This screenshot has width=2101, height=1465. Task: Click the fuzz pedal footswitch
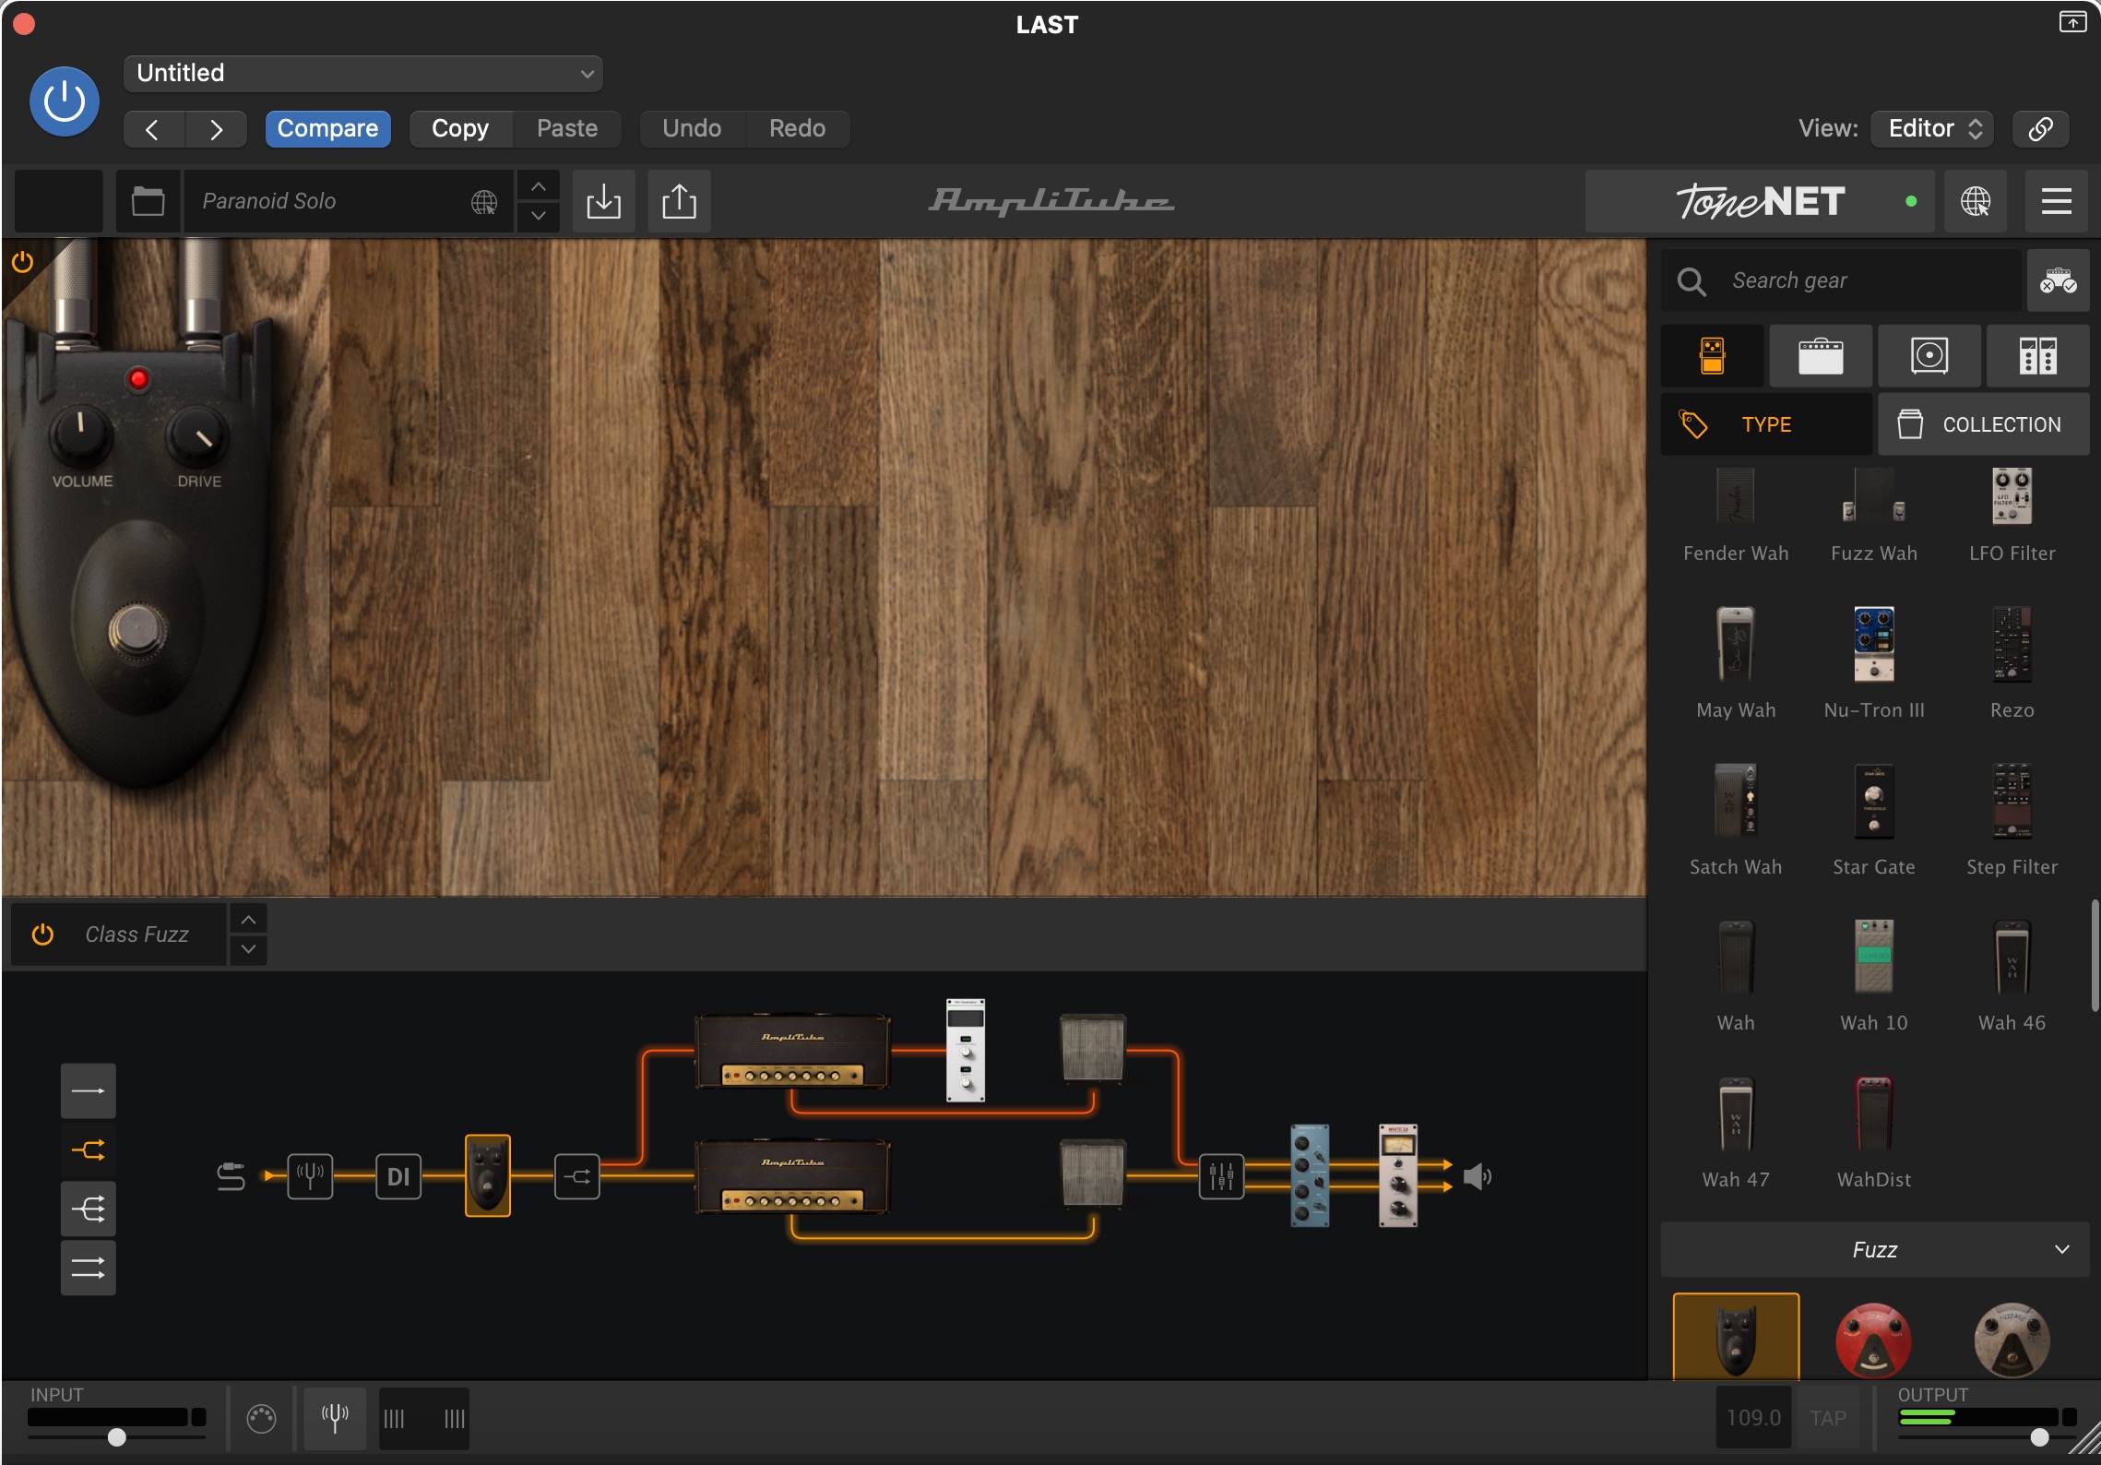(138, 632)
